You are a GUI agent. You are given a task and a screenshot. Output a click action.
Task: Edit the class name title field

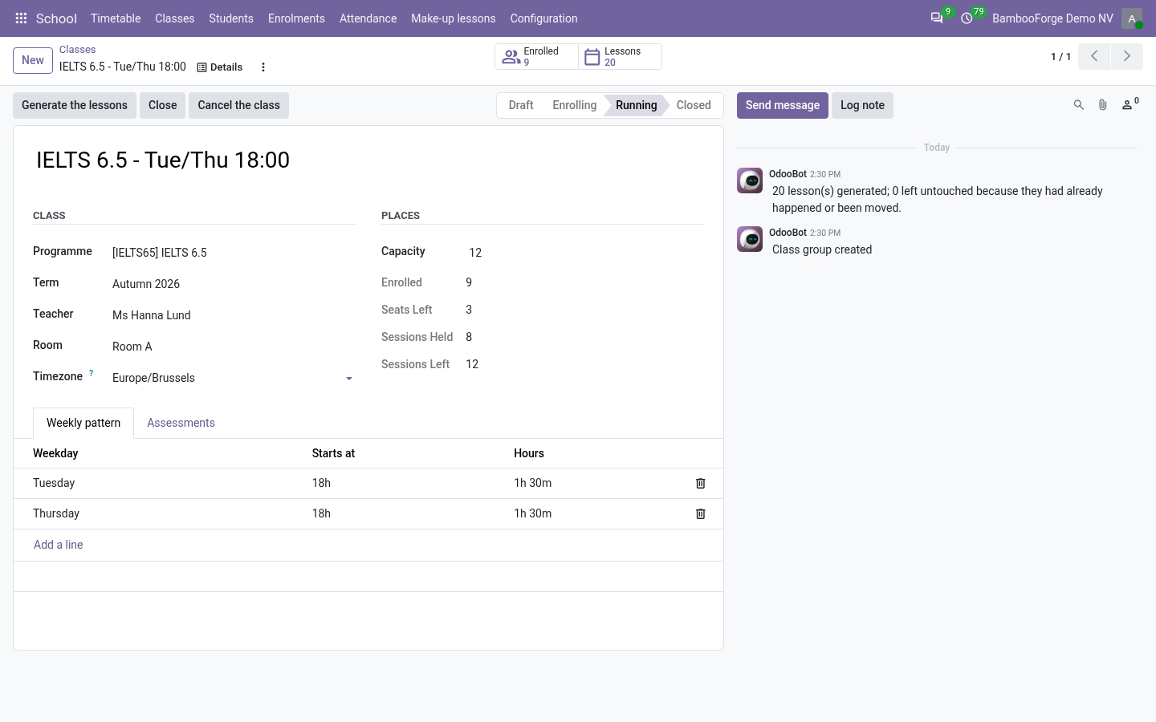point(368,160)
